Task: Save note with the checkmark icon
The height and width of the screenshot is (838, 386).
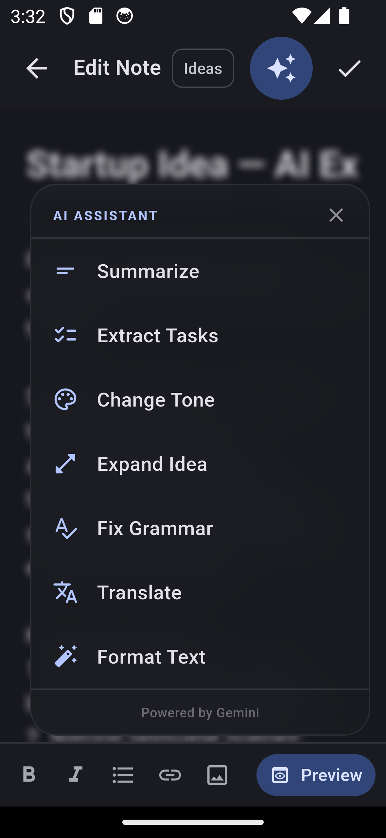Action: pos(349,68)
